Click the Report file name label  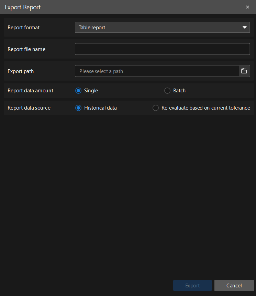pyautogui.click(x=26, y=49)
